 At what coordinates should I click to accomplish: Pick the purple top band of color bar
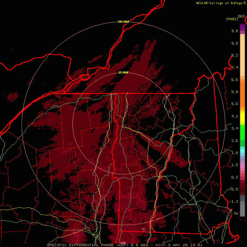point(242,27)
